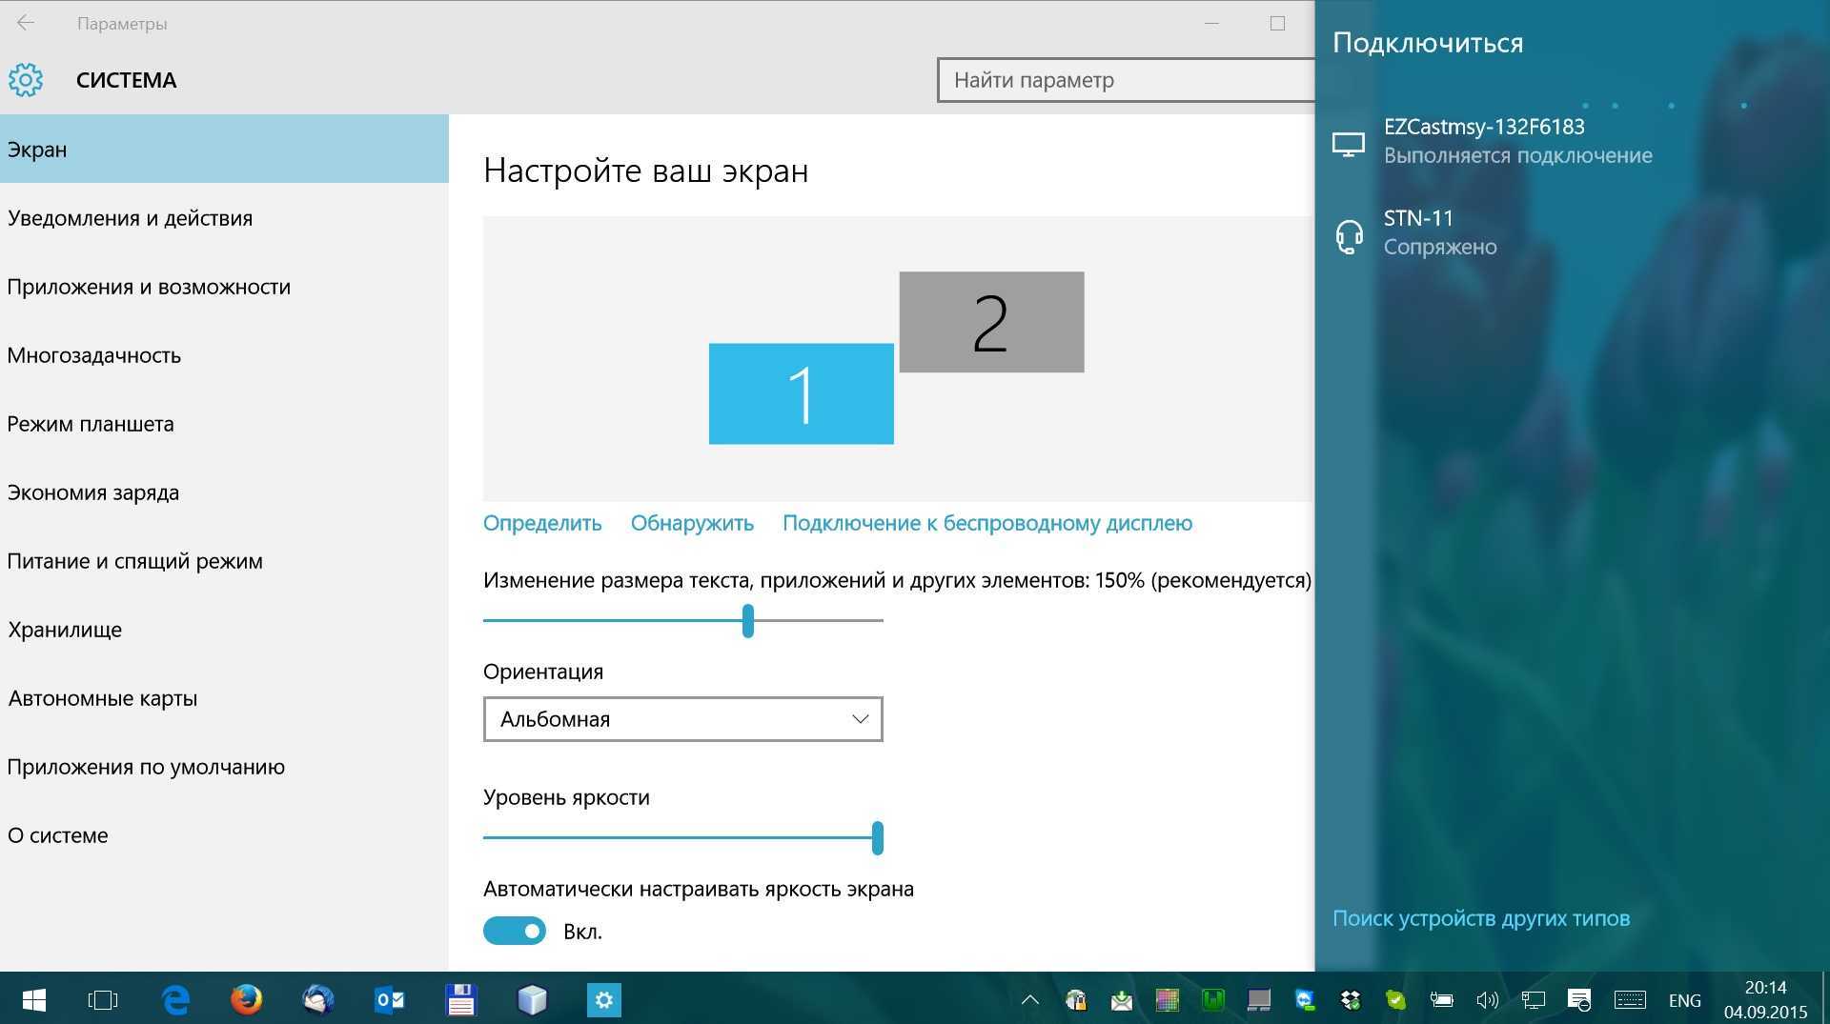
Task: Open the network tray icon
Action: 1533,1000
